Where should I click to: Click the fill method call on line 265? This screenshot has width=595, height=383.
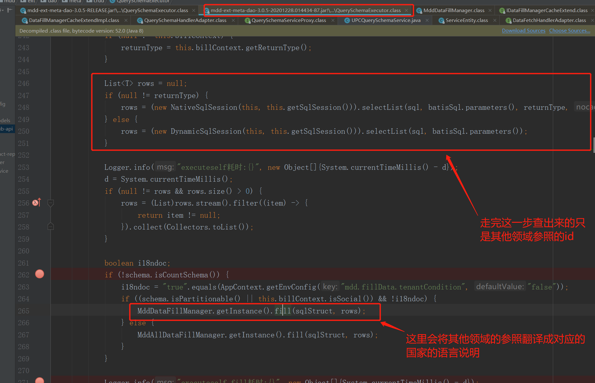[283, 311]
